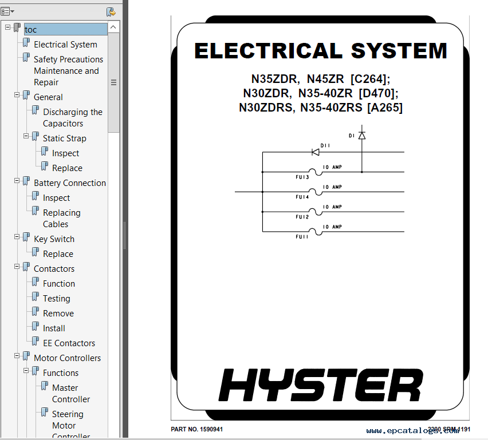
Task: Click the model line N35ZDR, N45ZR [C264]
Action: point(321,79)
